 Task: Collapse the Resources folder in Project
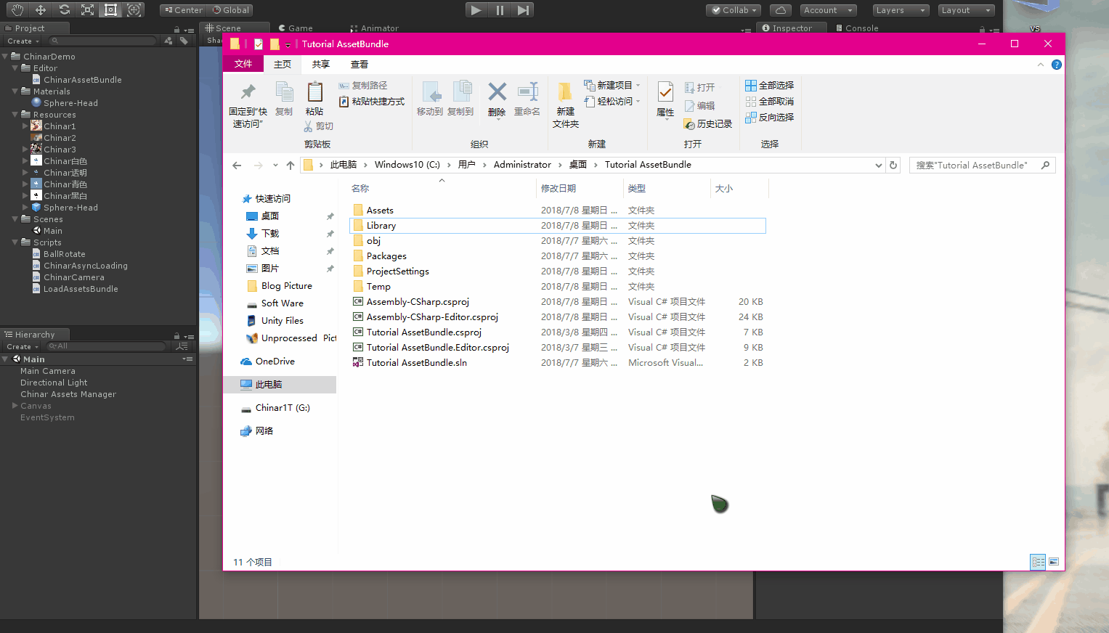(15, 115)
